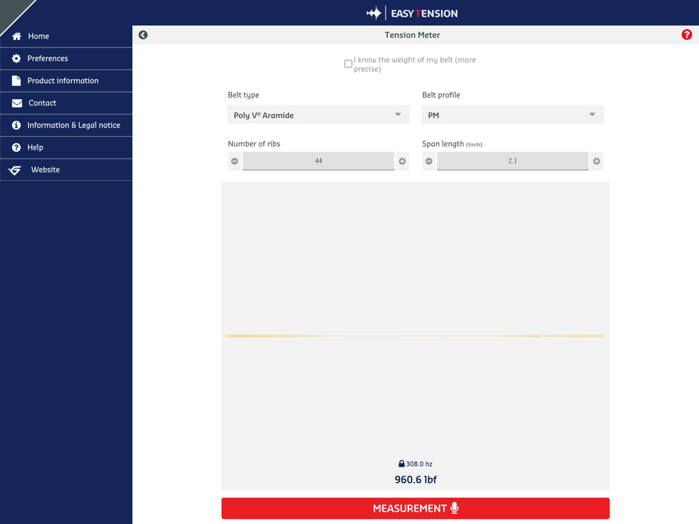The height and width of the screenshot is (524, 699).
Task: Open Home menu item
Action: [66, 36]
